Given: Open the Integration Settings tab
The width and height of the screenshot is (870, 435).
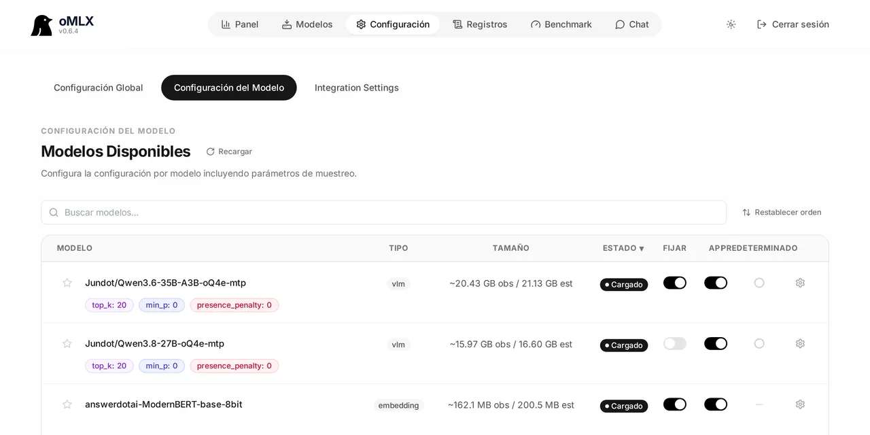Looking at the screenshot, I should (357, 88).
